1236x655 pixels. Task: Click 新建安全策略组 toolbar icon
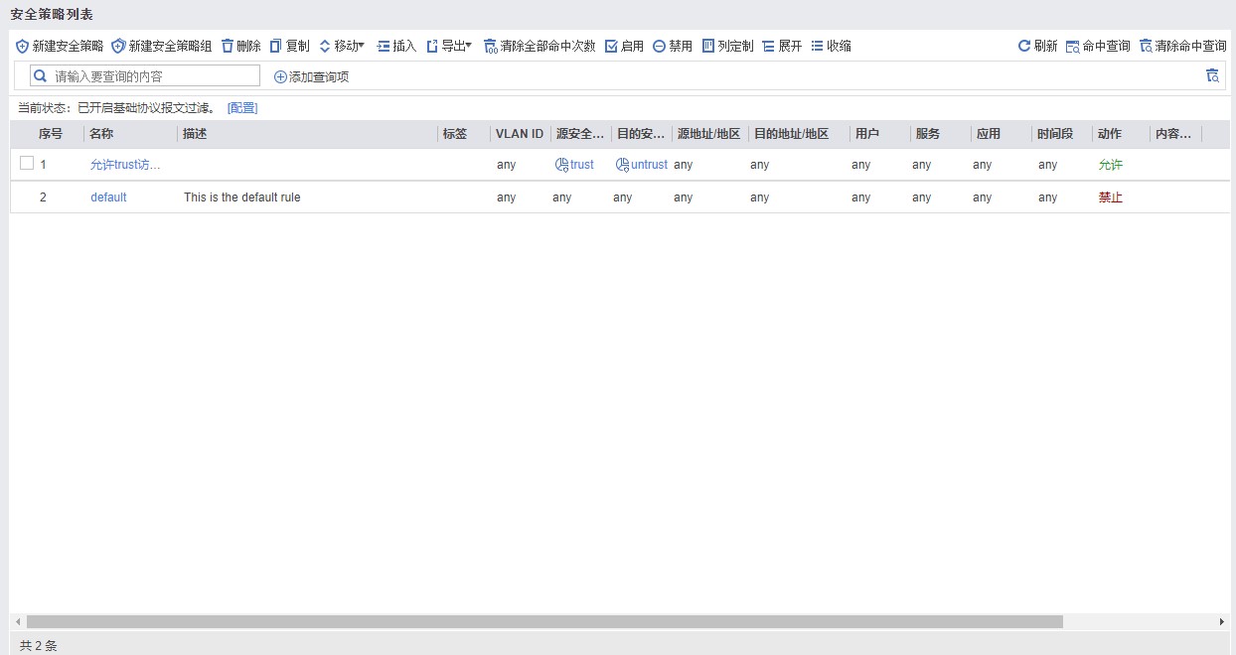coord(119,47)
